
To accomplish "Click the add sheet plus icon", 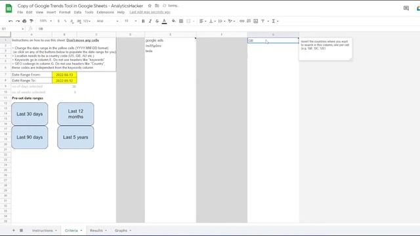I will (x=14, y=230).
